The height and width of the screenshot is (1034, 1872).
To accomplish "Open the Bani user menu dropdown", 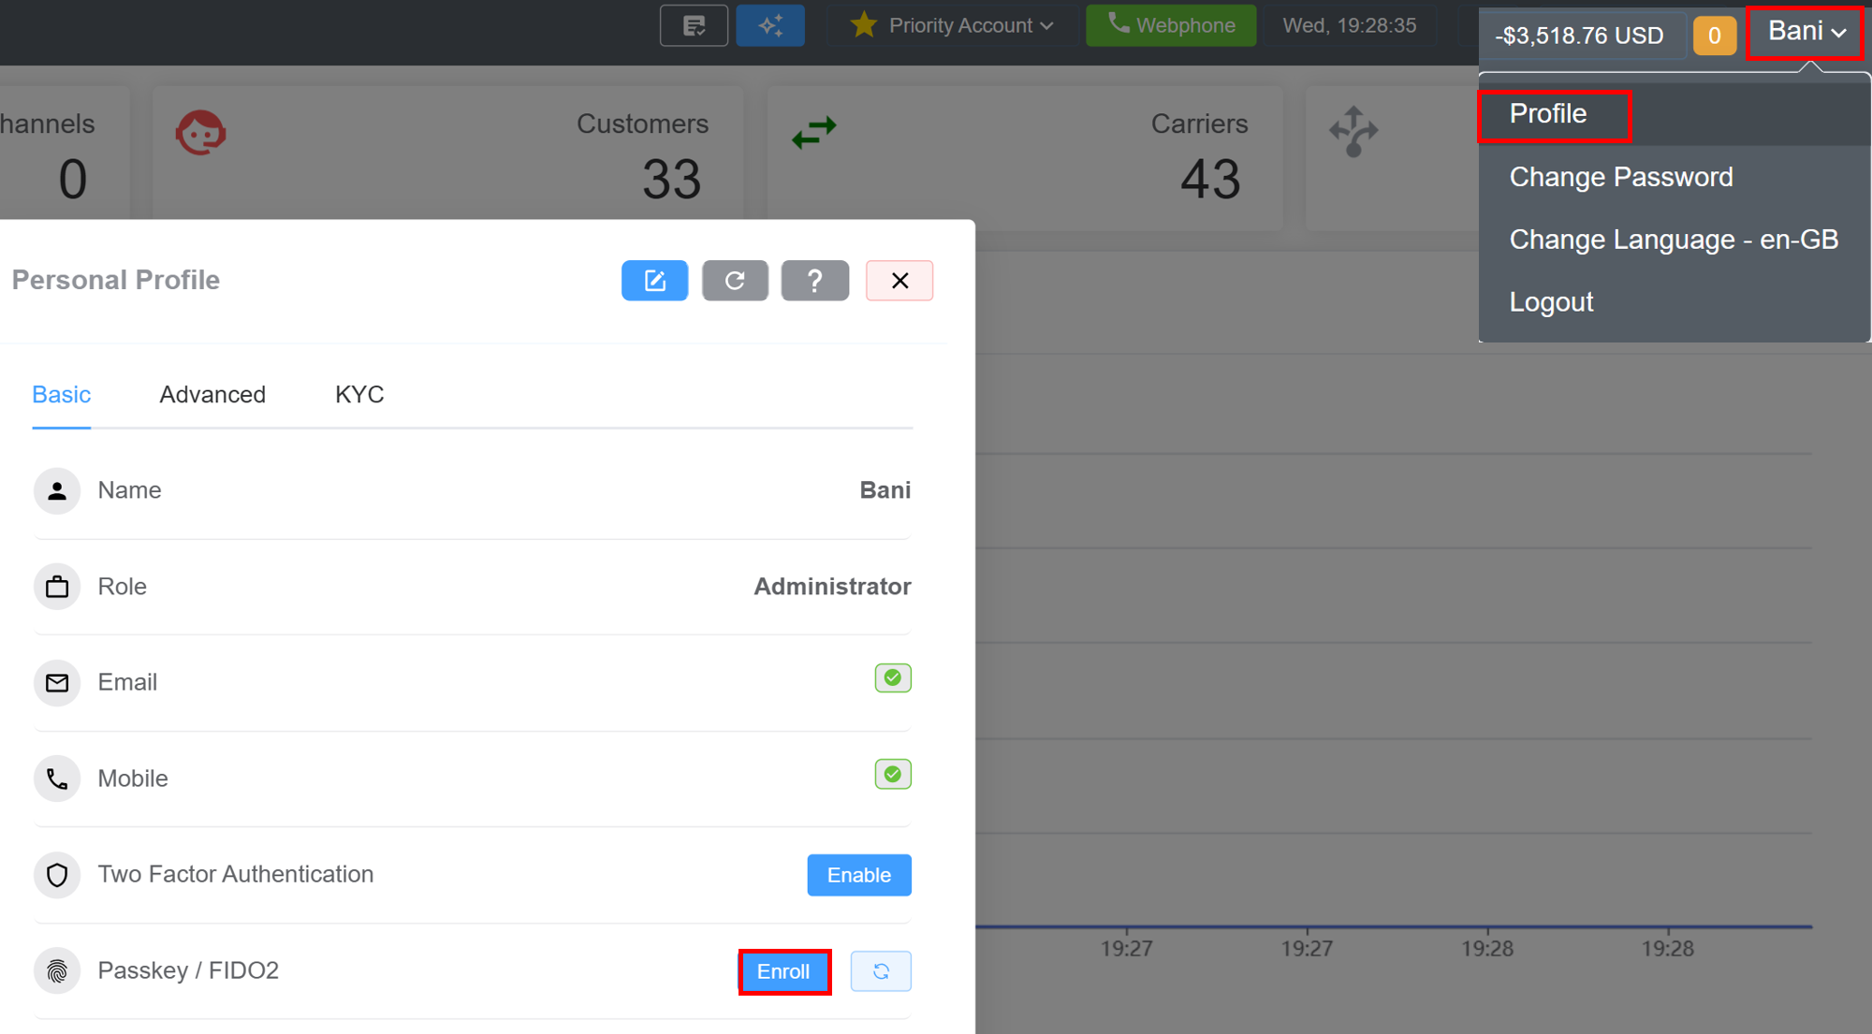I will [x=1805, y=32].
